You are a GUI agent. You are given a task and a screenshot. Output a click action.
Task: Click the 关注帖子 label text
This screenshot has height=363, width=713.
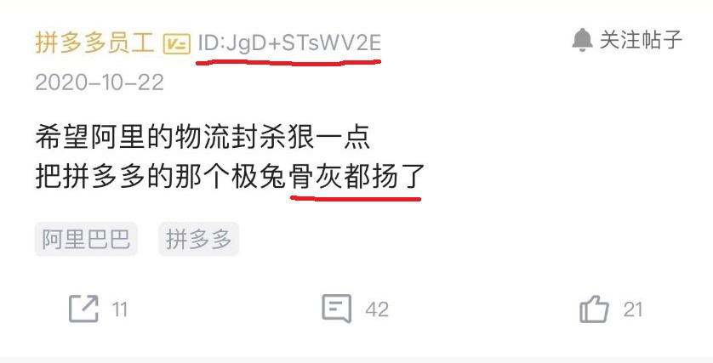pos(642,40)
